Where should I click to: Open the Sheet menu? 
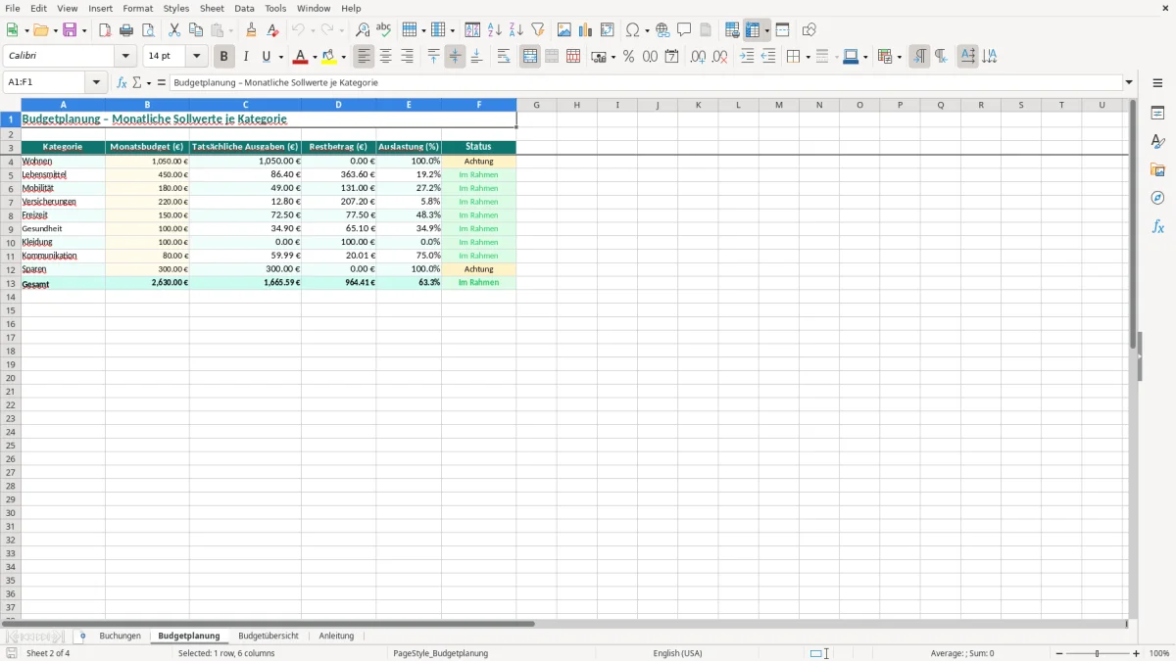212,8
